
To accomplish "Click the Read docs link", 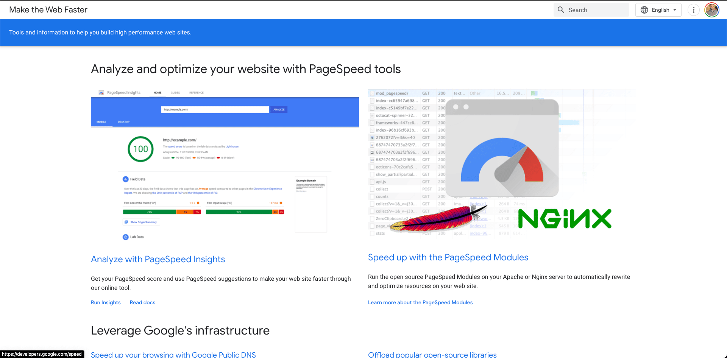I will pyautogui.click(x=142, y=302).
